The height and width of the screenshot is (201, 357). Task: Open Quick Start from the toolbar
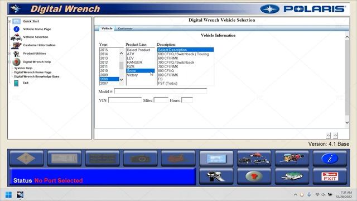click(216, 158)
